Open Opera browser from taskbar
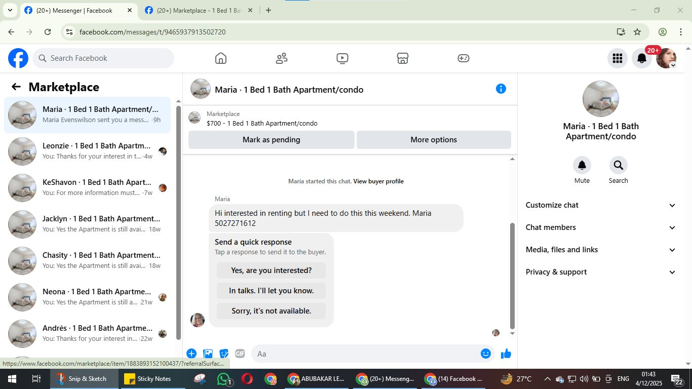 click(247, 379)
